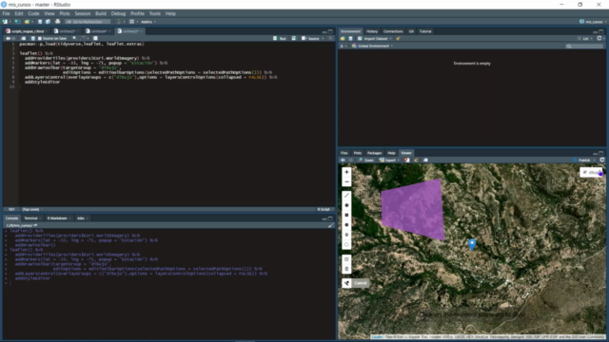609x342 pixels.
Task: Source the active script
Action: [x=311, y=38]
